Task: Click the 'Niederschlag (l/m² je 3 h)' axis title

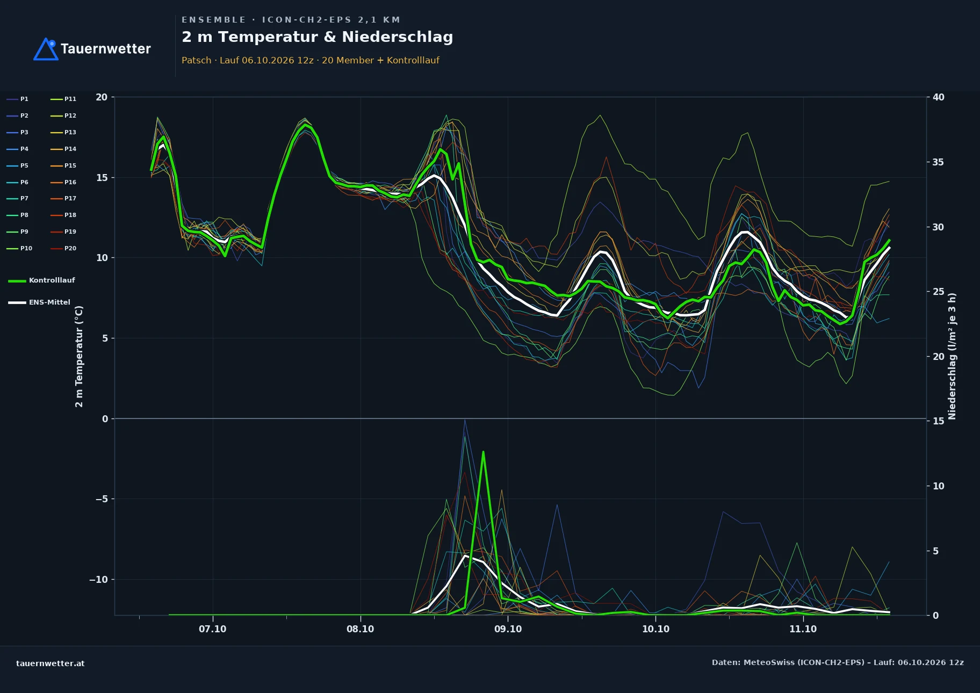Action: (x=952, y=356)
